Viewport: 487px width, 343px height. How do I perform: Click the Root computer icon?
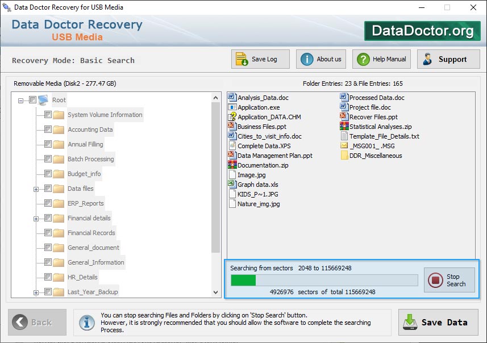[x=43, y=99]
